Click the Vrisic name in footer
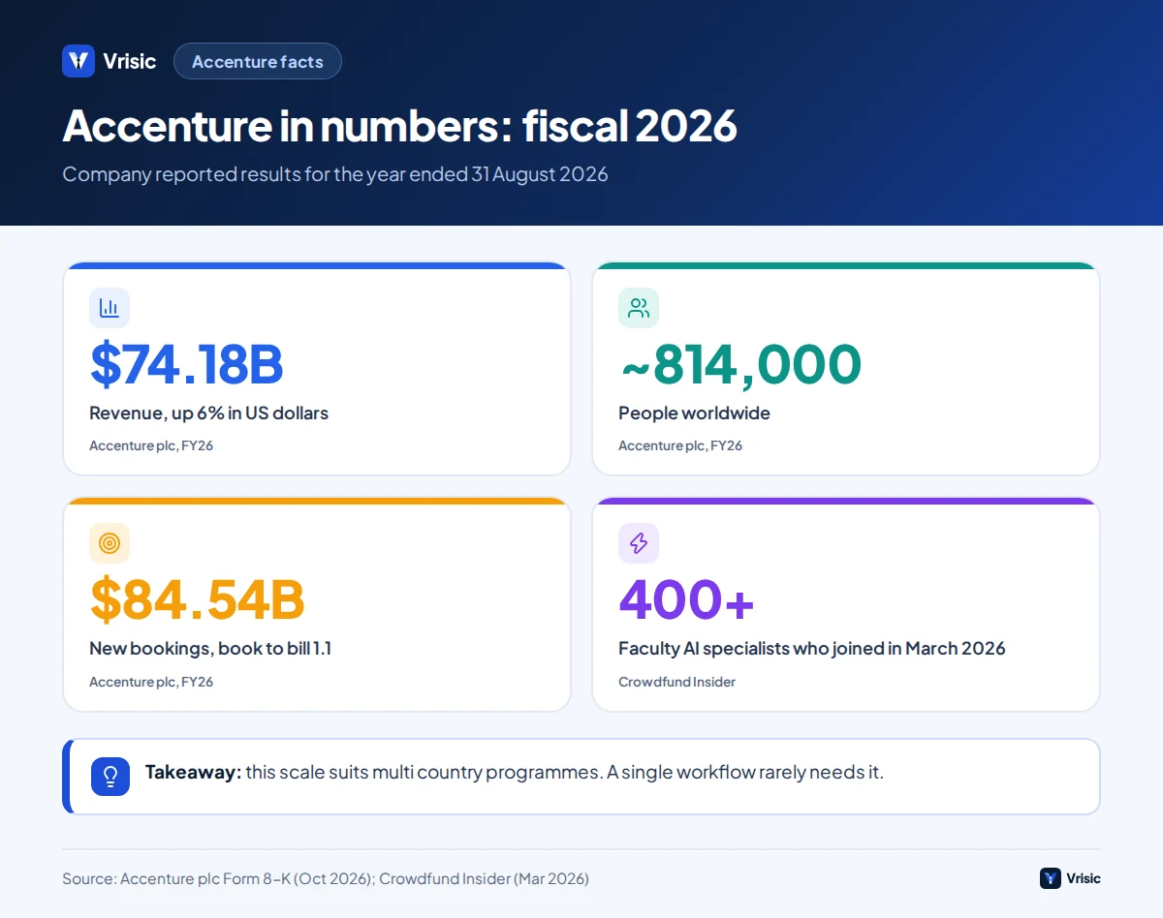The width and height of the screenshot is (1163, 918). (1084, 878)
